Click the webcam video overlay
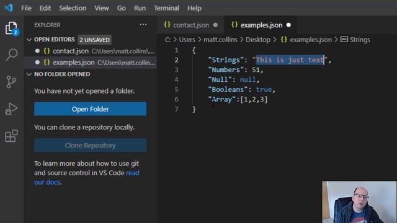Viewport: 397px width, 223px height. click(x=359, y=202)
